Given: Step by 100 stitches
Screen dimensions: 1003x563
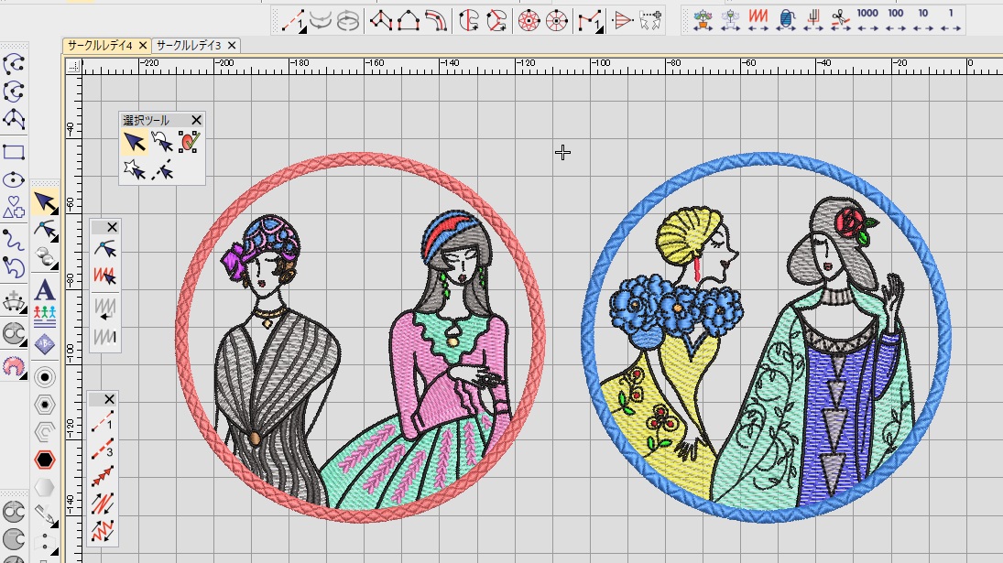Looking at the screenshot, I should click(896, 20).
